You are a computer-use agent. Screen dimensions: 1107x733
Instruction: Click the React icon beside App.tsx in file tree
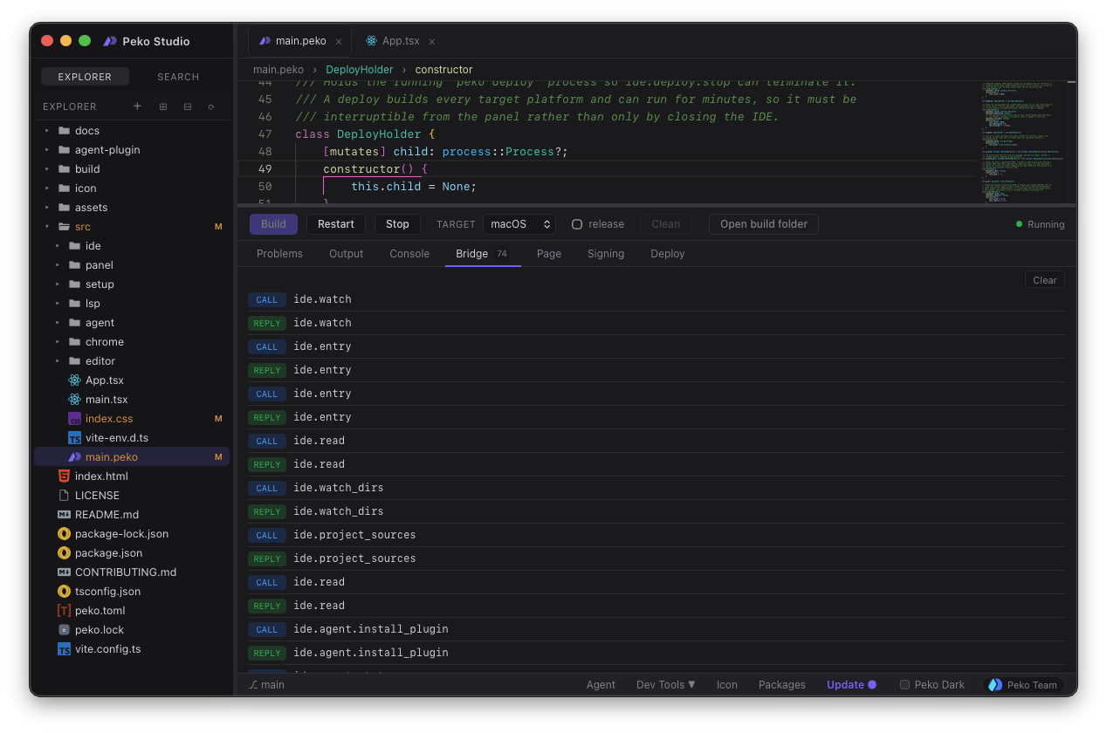[74, 380]
